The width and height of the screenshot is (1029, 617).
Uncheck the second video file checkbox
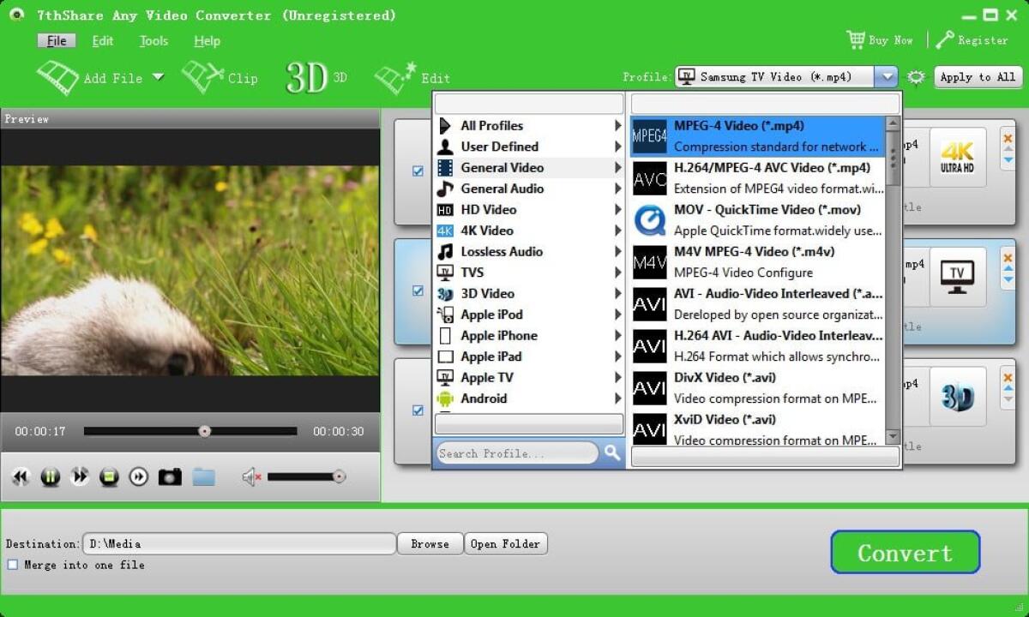click(x=417, y=291)
